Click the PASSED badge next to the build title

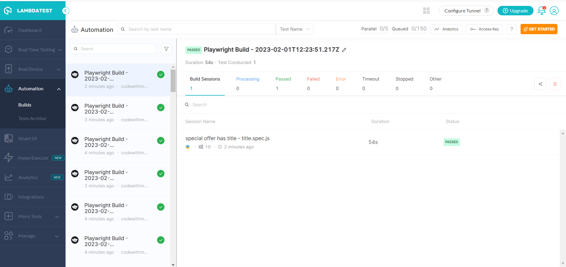click(x=193, y=50)
